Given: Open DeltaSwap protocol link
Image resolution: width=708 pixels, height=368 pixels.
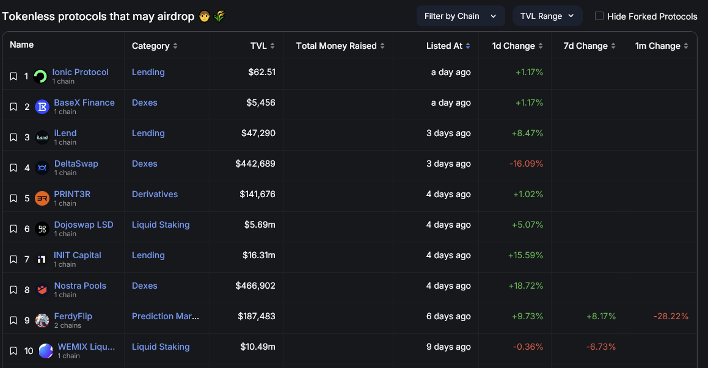Looking at the screenshot, I should 76,164.
